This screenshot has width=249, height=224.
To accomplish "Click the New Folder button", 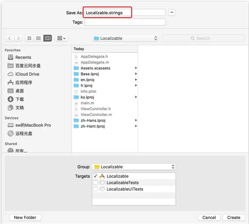I will pos(25,217).
